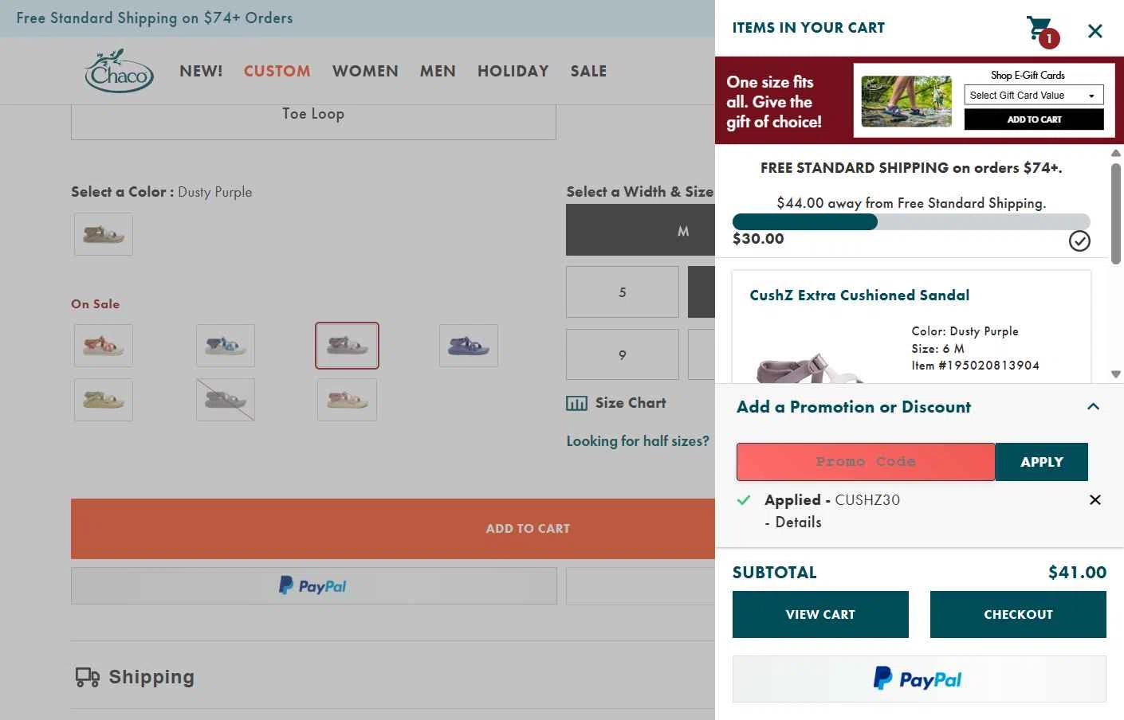Select the orange on-sale sandal swatch

[104, 346]
